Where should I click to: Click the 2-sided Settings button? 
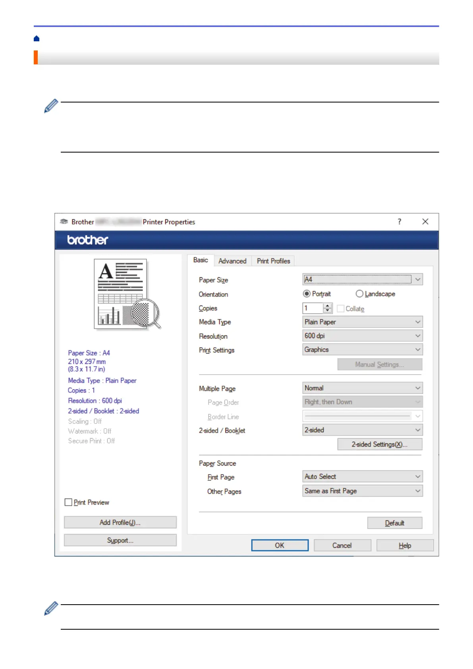coord(379,445)
